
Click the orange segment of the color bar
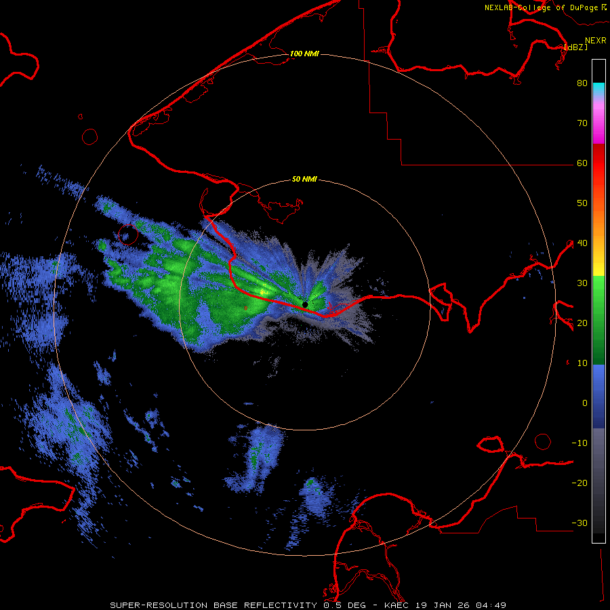pos(598,226)
